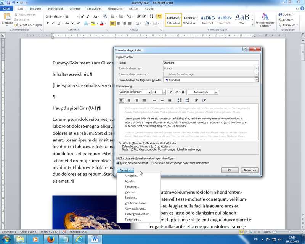Select justified alignment in the dialog
The height and width of the screenshot is (244, 305).
click(x=144, y=100)
